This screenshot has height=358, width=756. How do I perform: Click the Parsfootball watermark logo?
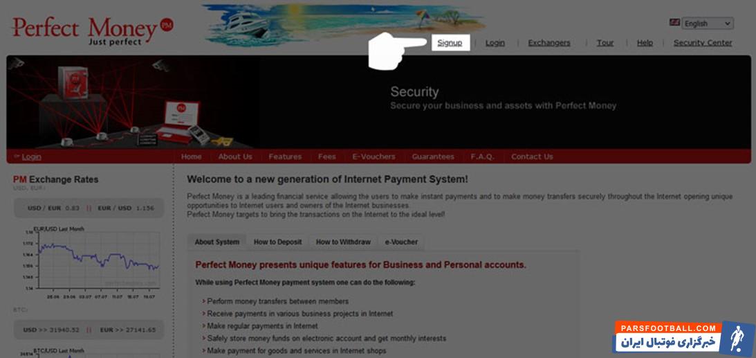click(x=683, y=338)
